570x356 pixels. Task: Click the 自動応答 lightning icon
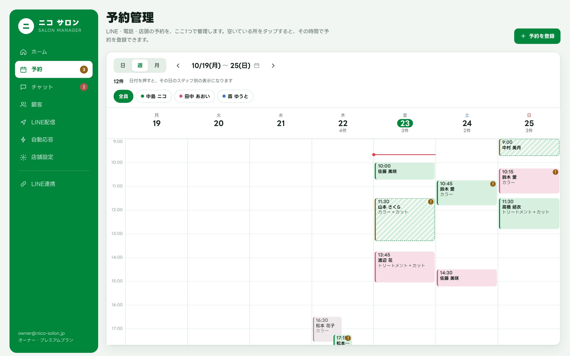23,140
